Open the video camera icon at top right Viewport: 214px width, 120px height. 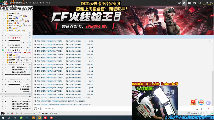tap(179, 3)
